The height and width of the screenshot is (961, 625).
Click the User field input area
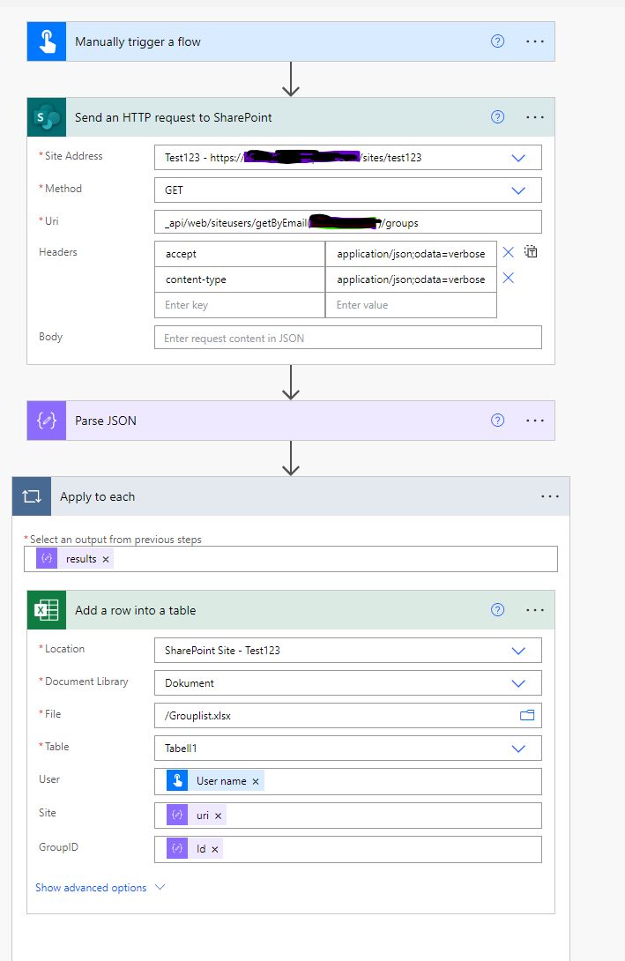pyautogui.click(x=348, y=781)
